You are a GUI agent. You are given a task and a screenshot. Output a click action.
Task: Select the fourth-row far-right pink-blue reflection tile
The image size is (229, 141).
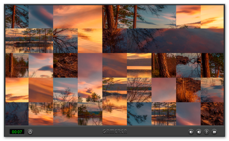click(212, 90)
